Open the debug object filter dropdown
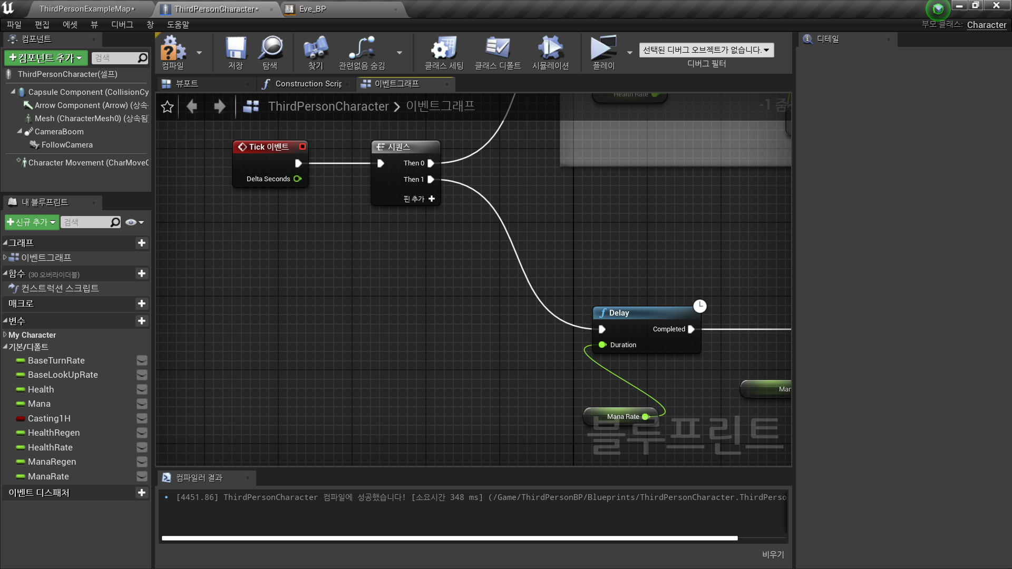Viewport: 1012px width, 569px height. coord(706,50)
